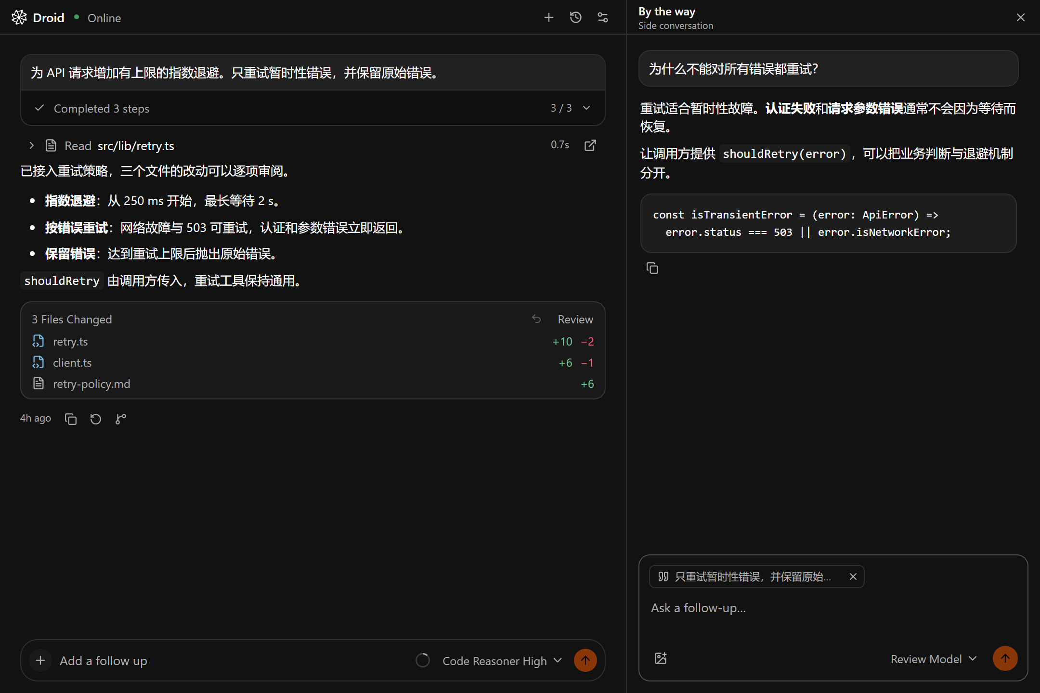Viewport: 1040px width, 693px height.
Task: Open the Code Reasoner High model dropdown
Action: pos(502,661)
